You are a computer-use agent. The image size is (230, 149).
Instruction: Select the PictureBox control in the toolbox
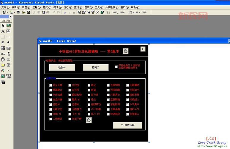point(8,26)
